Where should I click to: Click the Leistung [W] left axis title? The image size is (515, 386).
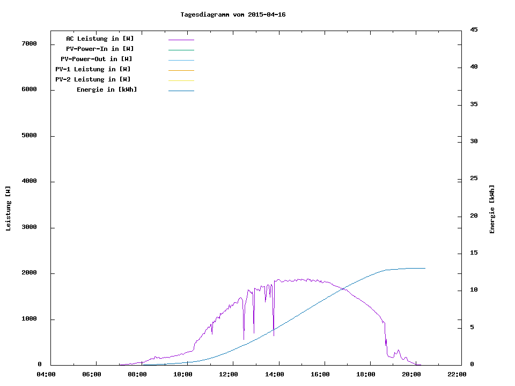coord(8,209)
